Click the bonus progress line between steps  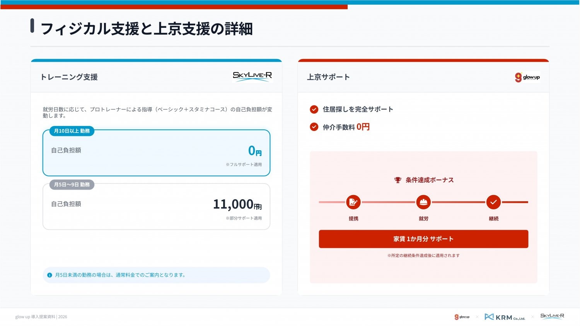(388, 202)
